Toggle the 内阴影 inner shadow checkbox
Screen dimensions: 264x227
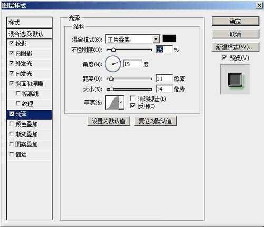click(x=12, y=53)
